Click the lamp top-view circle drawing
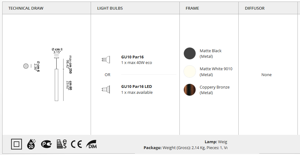 [x=26, y=66]
